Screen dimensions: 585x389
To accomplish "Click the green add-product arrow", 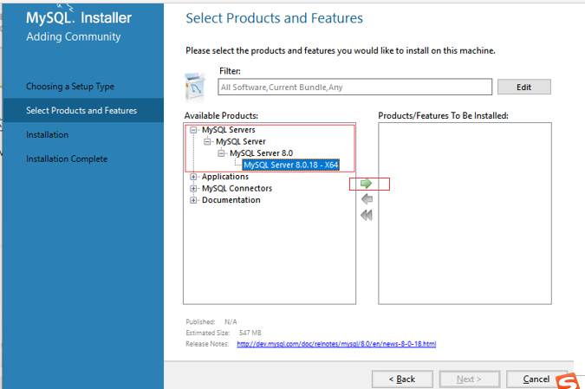I will click(366, 184).
